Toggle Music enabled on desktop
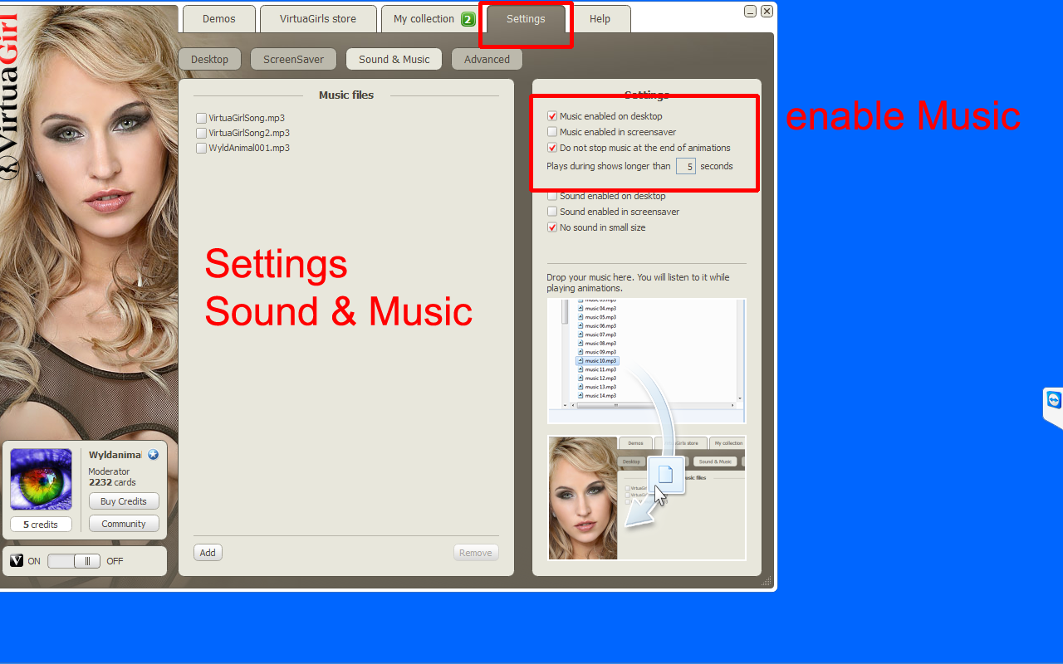1063x664 pixels. [x=552, y=116]
